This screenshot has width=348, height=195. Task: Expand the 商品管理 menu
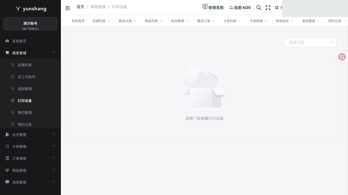pos(30,170)
